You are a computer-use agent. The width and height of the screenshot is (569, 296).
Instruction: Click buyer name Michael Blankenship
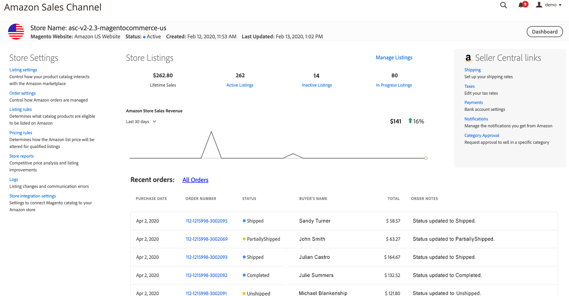coord(323,293)
